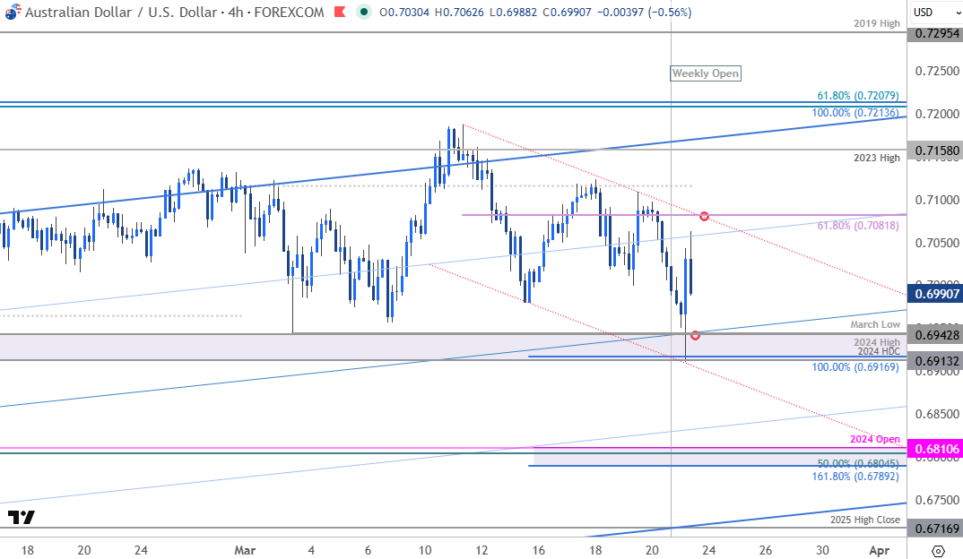Click the 2025 High Close label
963x559 pixels.
(864, 520)
